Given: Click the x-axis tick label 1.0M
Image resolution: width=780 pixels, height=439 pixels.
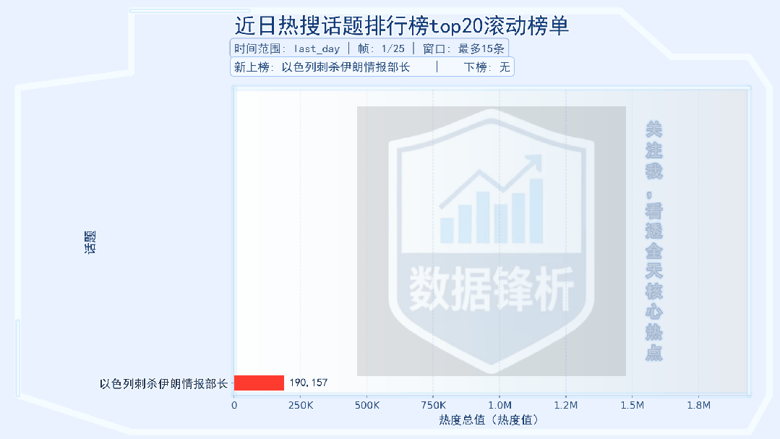Looking at the screenshot, I should tap(500, 405).
